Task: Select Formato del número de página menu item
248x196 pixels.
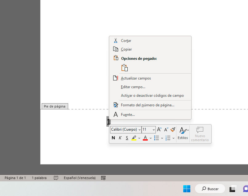Action: [147, 105]
